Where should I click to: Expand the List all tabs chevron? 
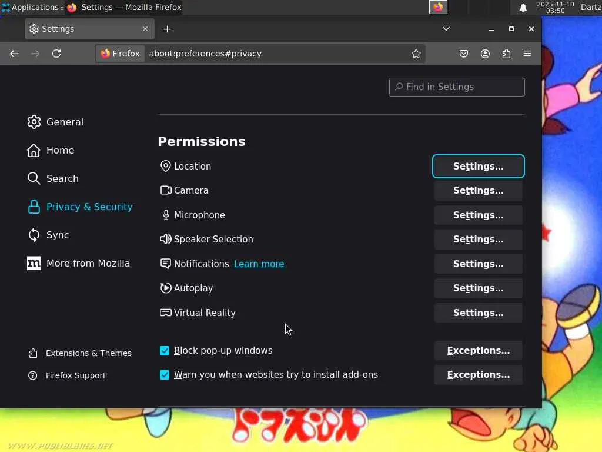pos(446,29)
